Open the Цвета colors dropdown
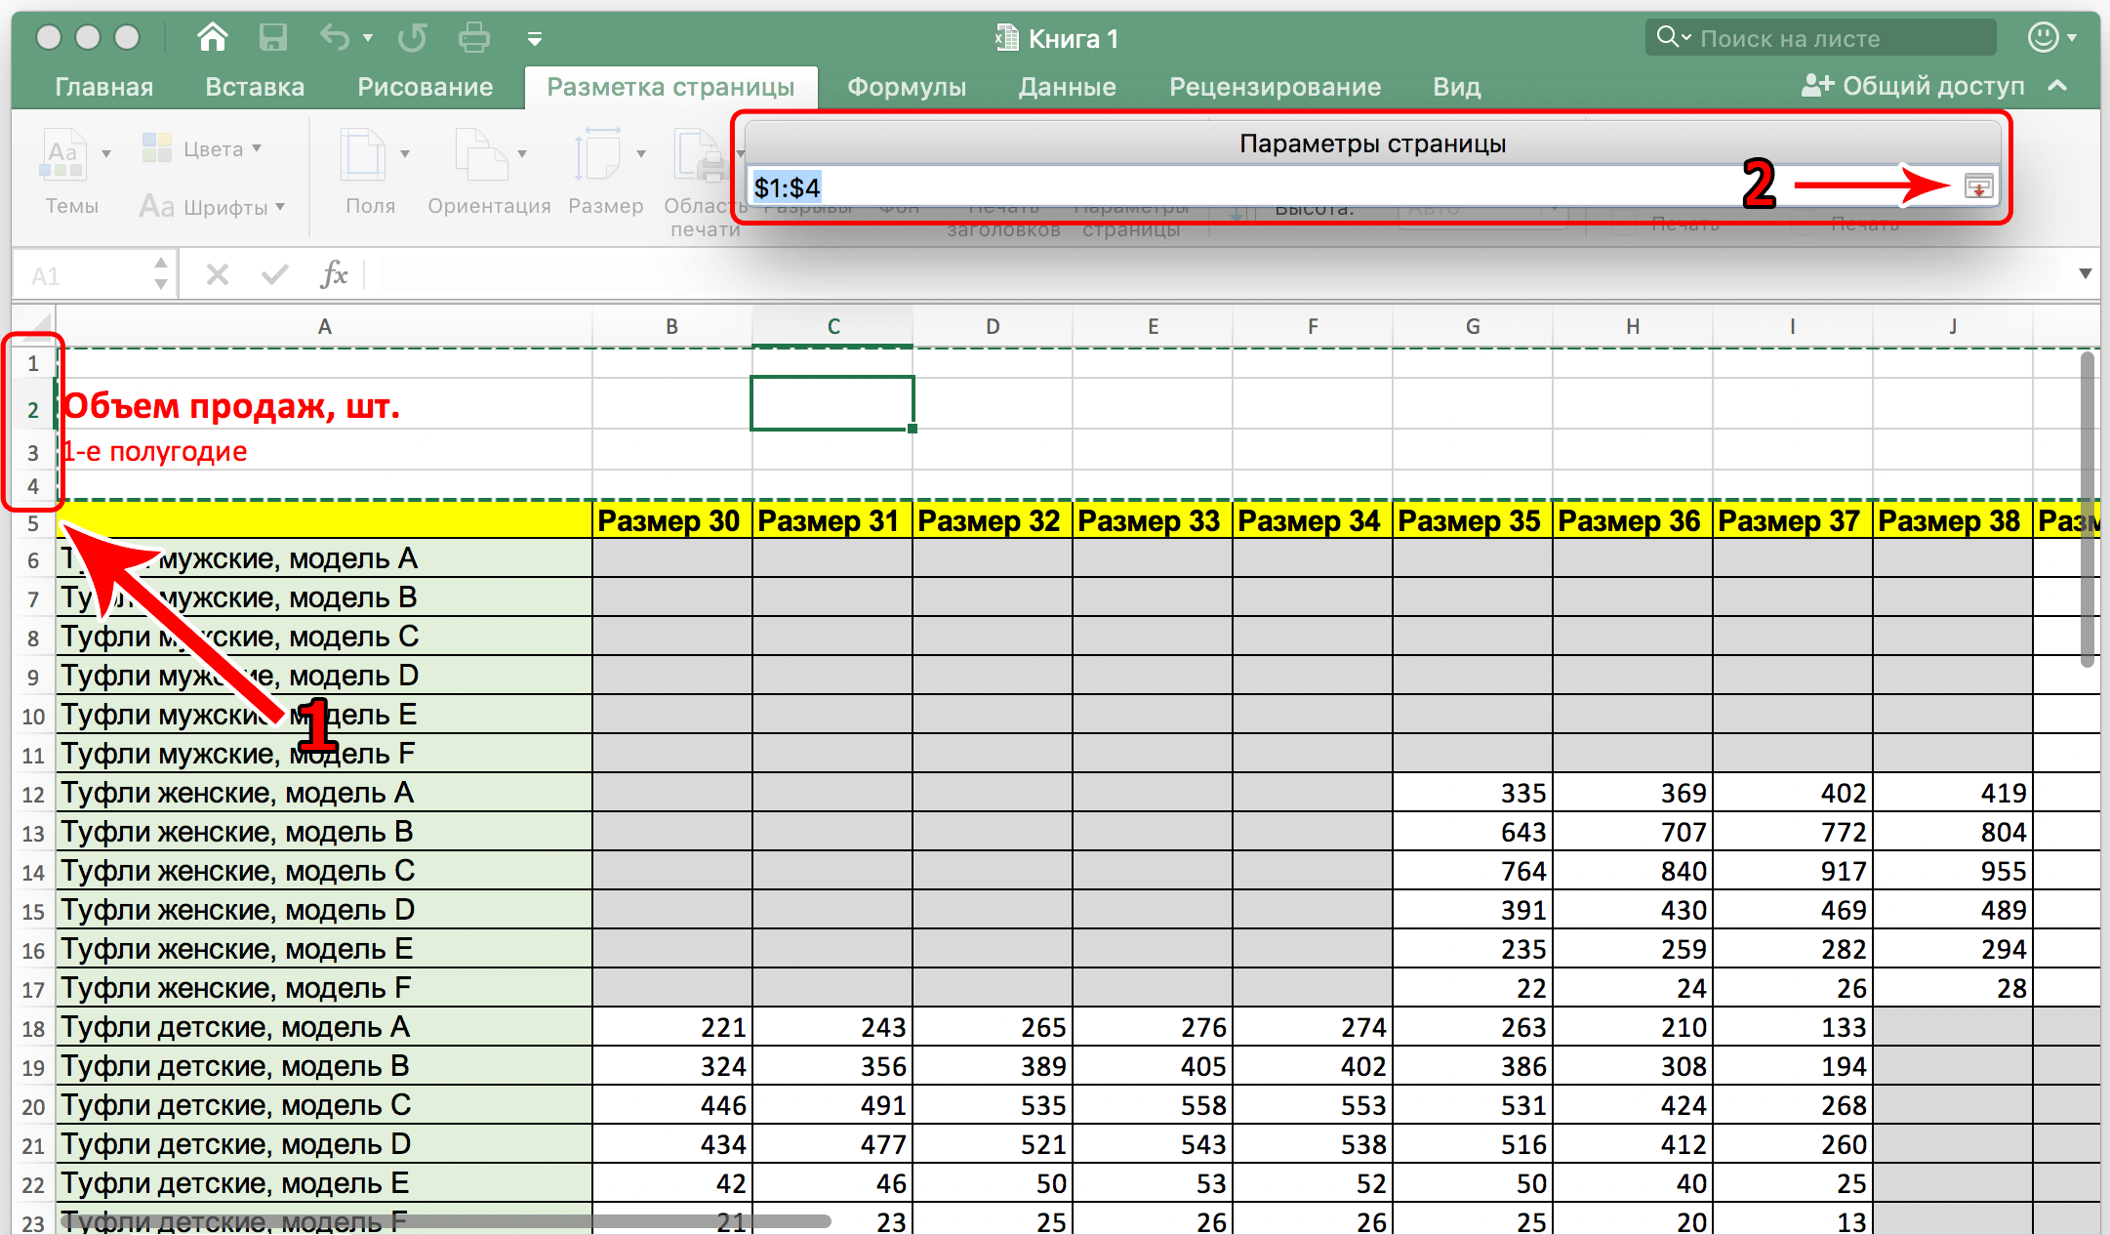The image size is (2110, 1235). 202,148
